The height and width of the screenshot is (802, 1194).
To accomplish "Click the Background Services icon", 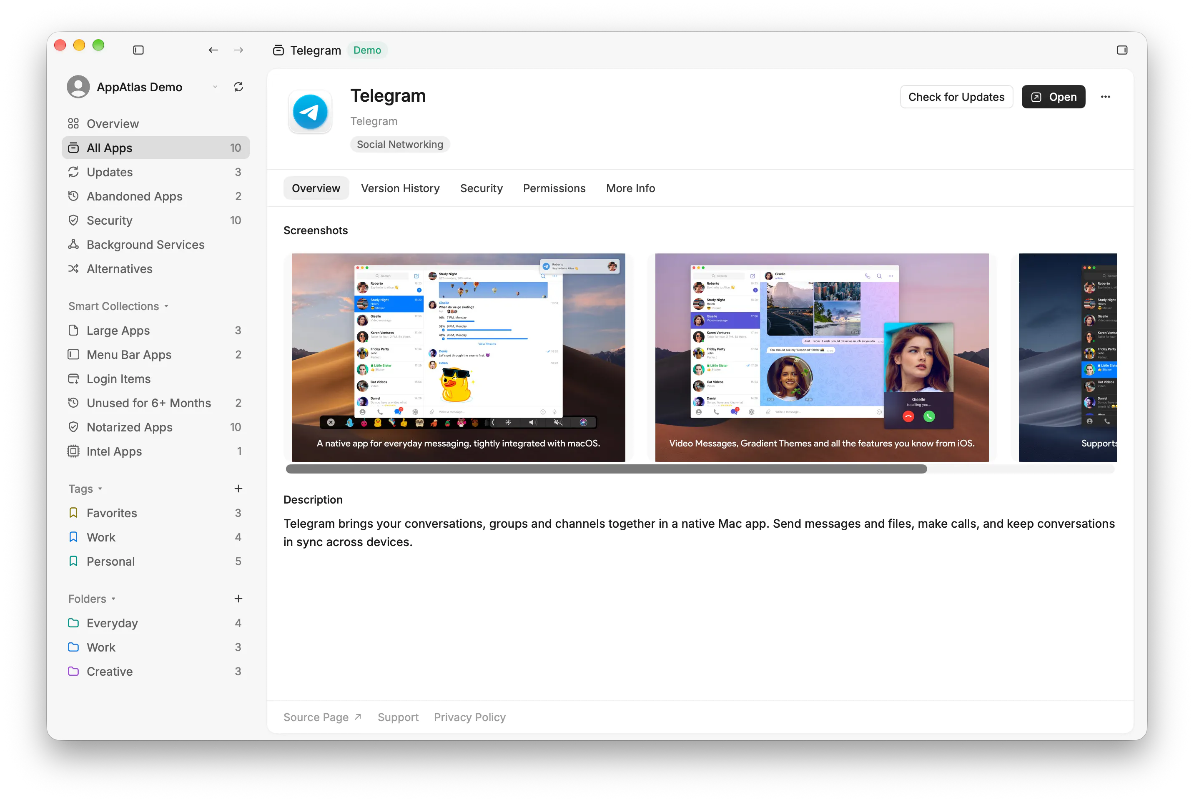I will (x=73, y=245).
